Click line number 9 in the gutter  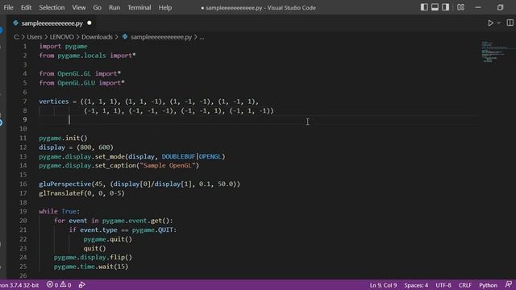pyautogui.click(x=25, y=120)
